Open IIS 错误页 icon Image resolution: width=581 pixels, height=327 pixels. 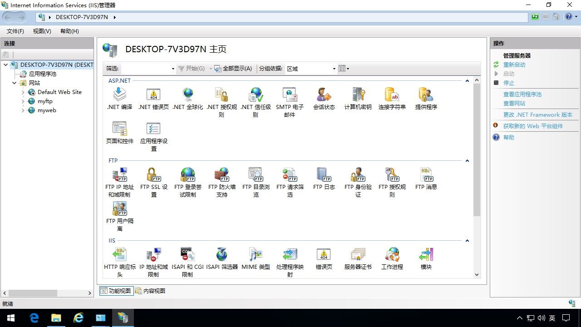(x=324, y=258)
